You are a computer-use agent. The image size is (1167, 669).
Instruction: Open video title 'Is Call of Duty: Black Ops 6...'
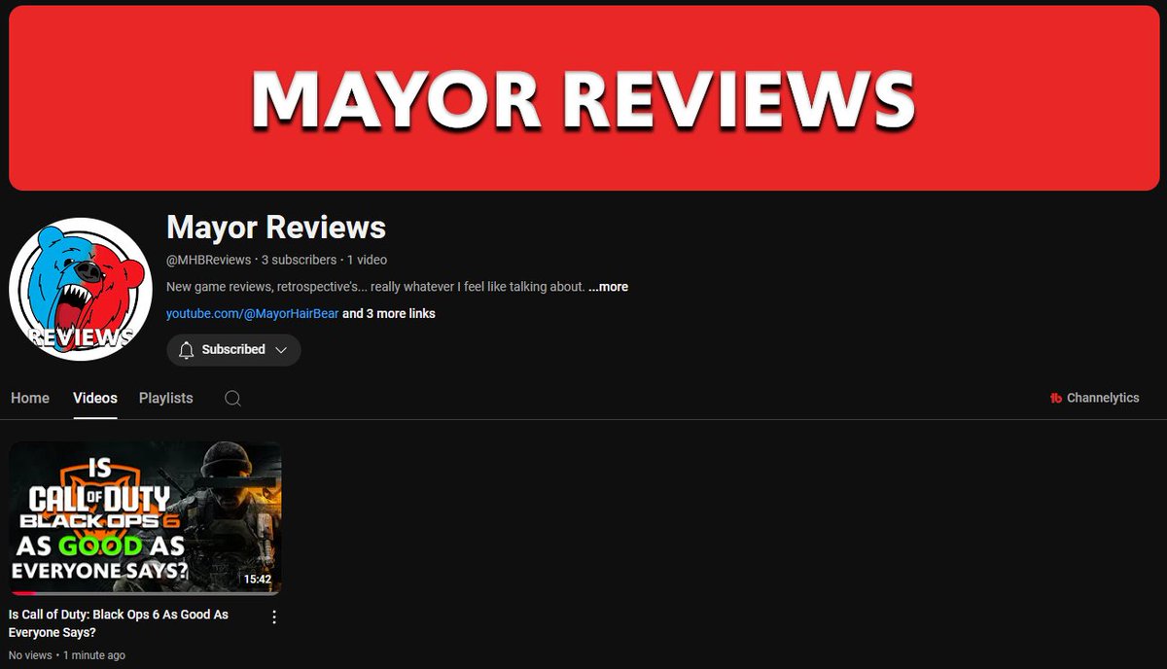(x=119, y=623)
